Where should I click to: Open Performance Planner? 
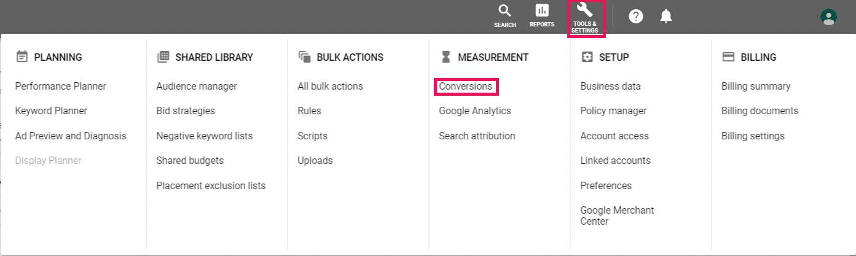tap(61, 87)
